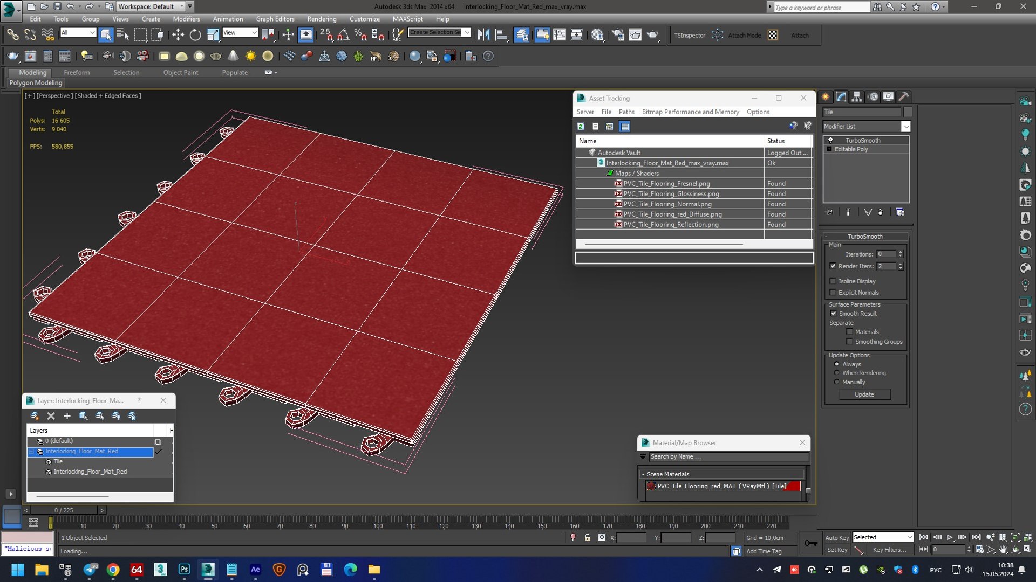Image resolution: width=1036 pixels, height=582 pixels.
Task: Activate the Select and Link tool
Action: click(12, 35)
